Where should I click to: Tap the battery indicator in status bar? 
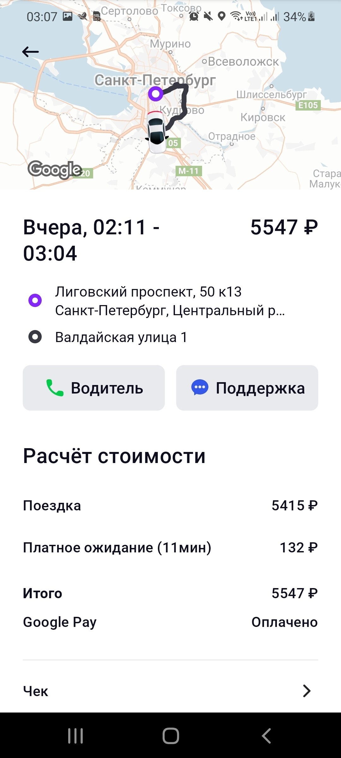311,16
